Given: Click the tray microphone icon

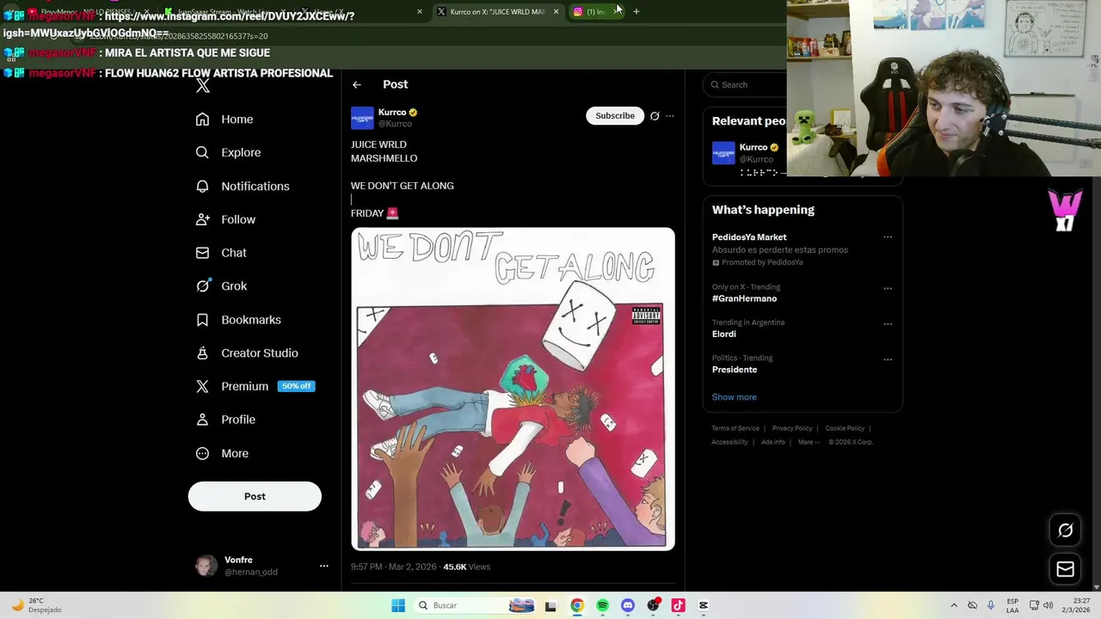Looking at the screenshot, I should [x=991, y=605].
